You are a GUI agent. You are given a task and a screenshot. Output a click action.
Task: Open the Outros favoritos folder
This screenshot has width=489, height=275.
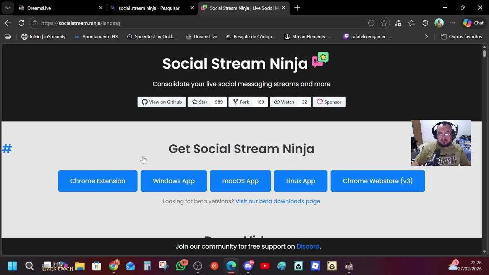click(461, 37)
